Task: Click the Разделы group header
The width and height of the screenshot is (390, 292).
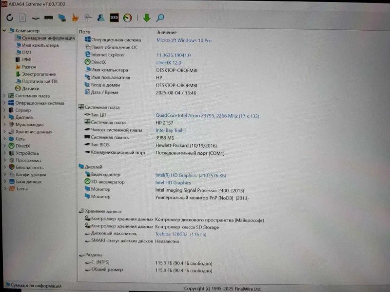Action: [x=91, y=255]
